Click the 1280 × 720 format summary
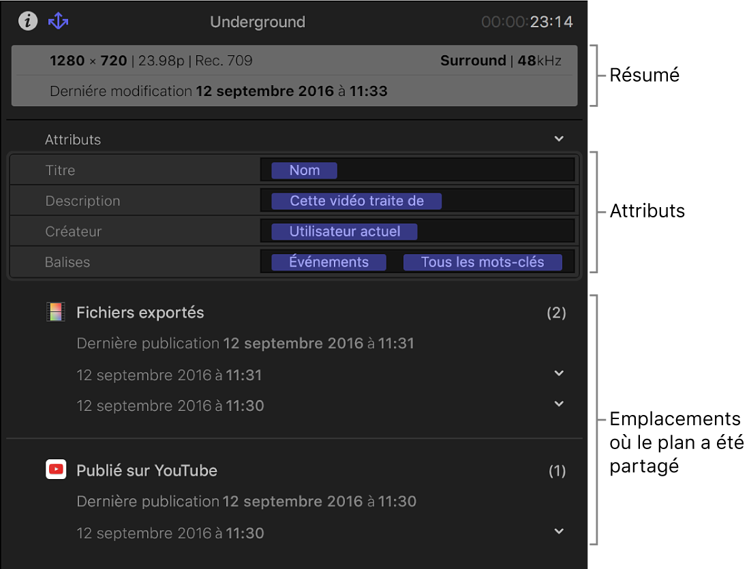749x569 pixels. pos(151,61)
